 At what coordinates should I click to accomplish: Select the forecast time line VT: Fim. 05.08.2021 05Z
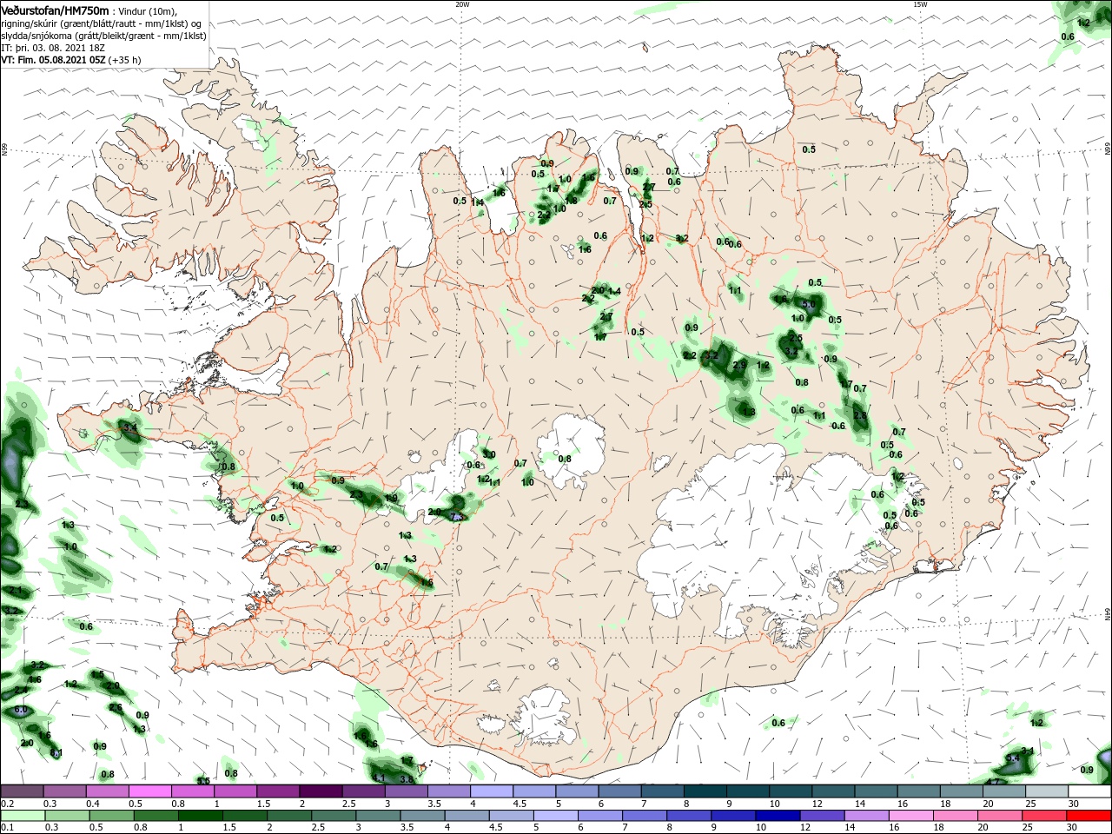(53, 60)
